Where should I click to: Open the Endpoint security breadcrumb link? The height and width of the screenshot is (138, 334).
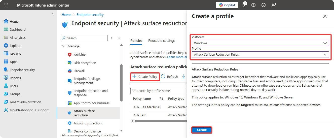pos(90,15)
